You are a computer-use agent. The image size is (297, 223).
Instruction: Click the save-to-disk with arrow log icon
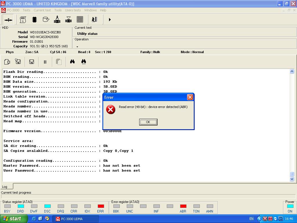tap(18, 62)
